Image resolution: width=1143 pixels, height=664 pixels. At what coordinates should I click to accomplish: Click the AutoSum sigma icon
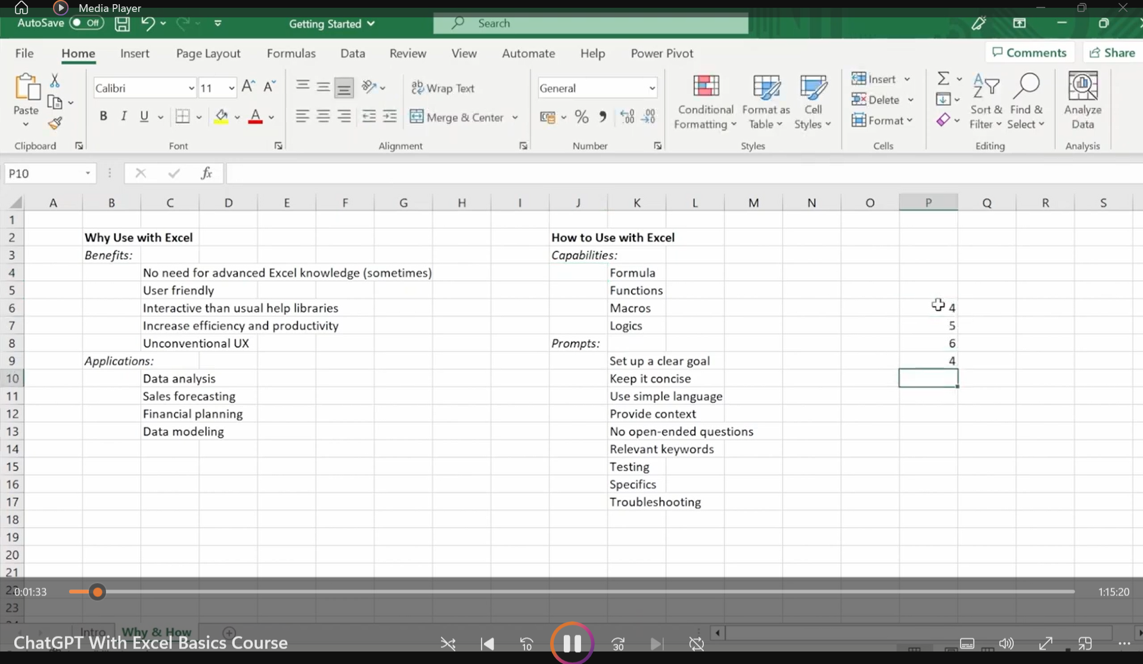click(x=943, y=79)
